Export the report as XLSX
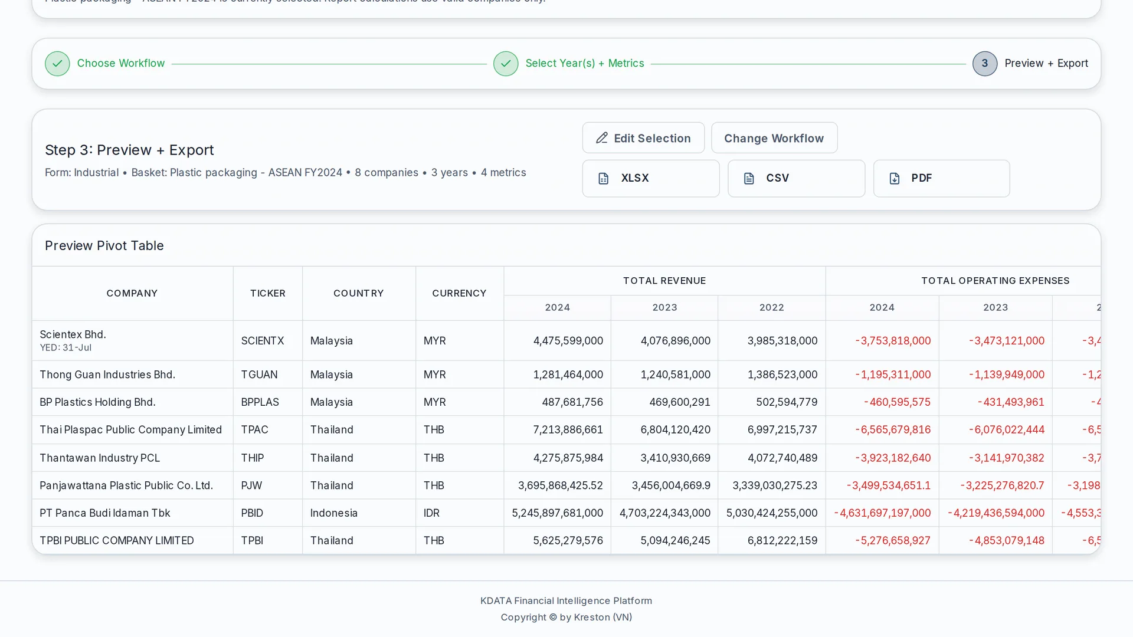This screenshot has width=1133, height=637. point(651,178)
